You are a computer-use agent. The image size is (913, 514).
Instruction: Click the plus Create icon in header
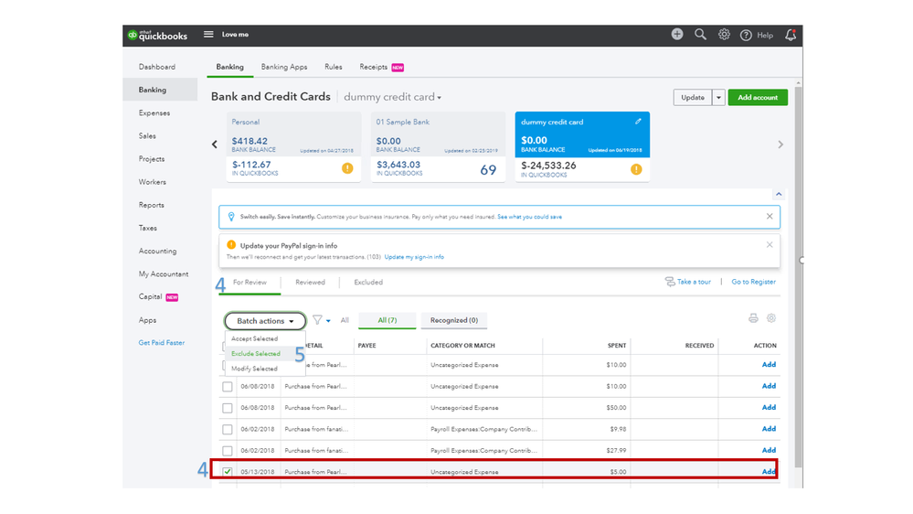[x=676, y=35]
